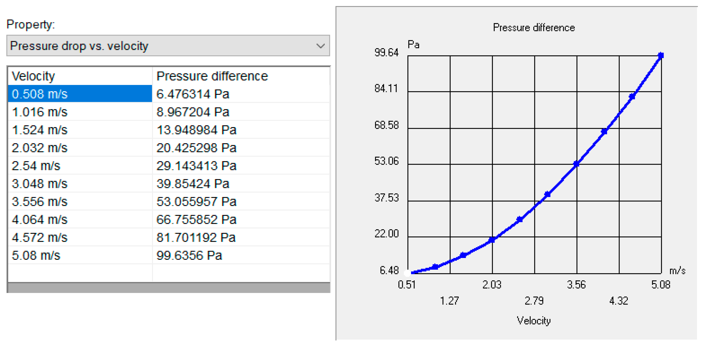Click the dropdown chevron arrow
This screenshot has height=345, width=703.
[320, 46]
